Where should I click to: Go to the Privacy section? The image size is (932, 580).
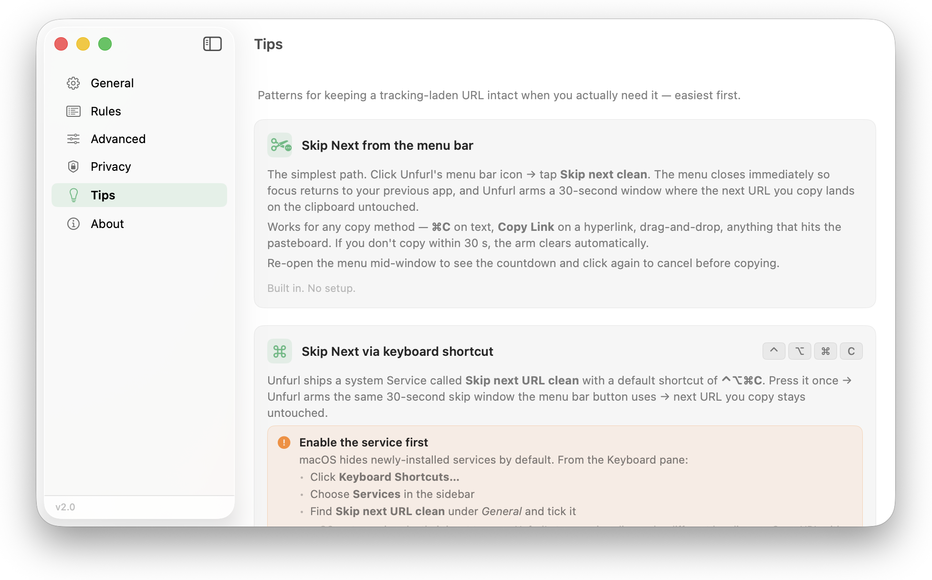pyautogui.click(x=139, y=166)
